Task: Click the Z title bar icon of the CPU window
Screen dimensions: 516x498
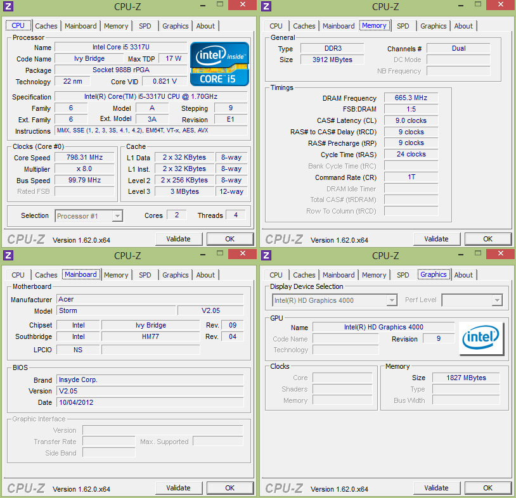Action: 7,6
